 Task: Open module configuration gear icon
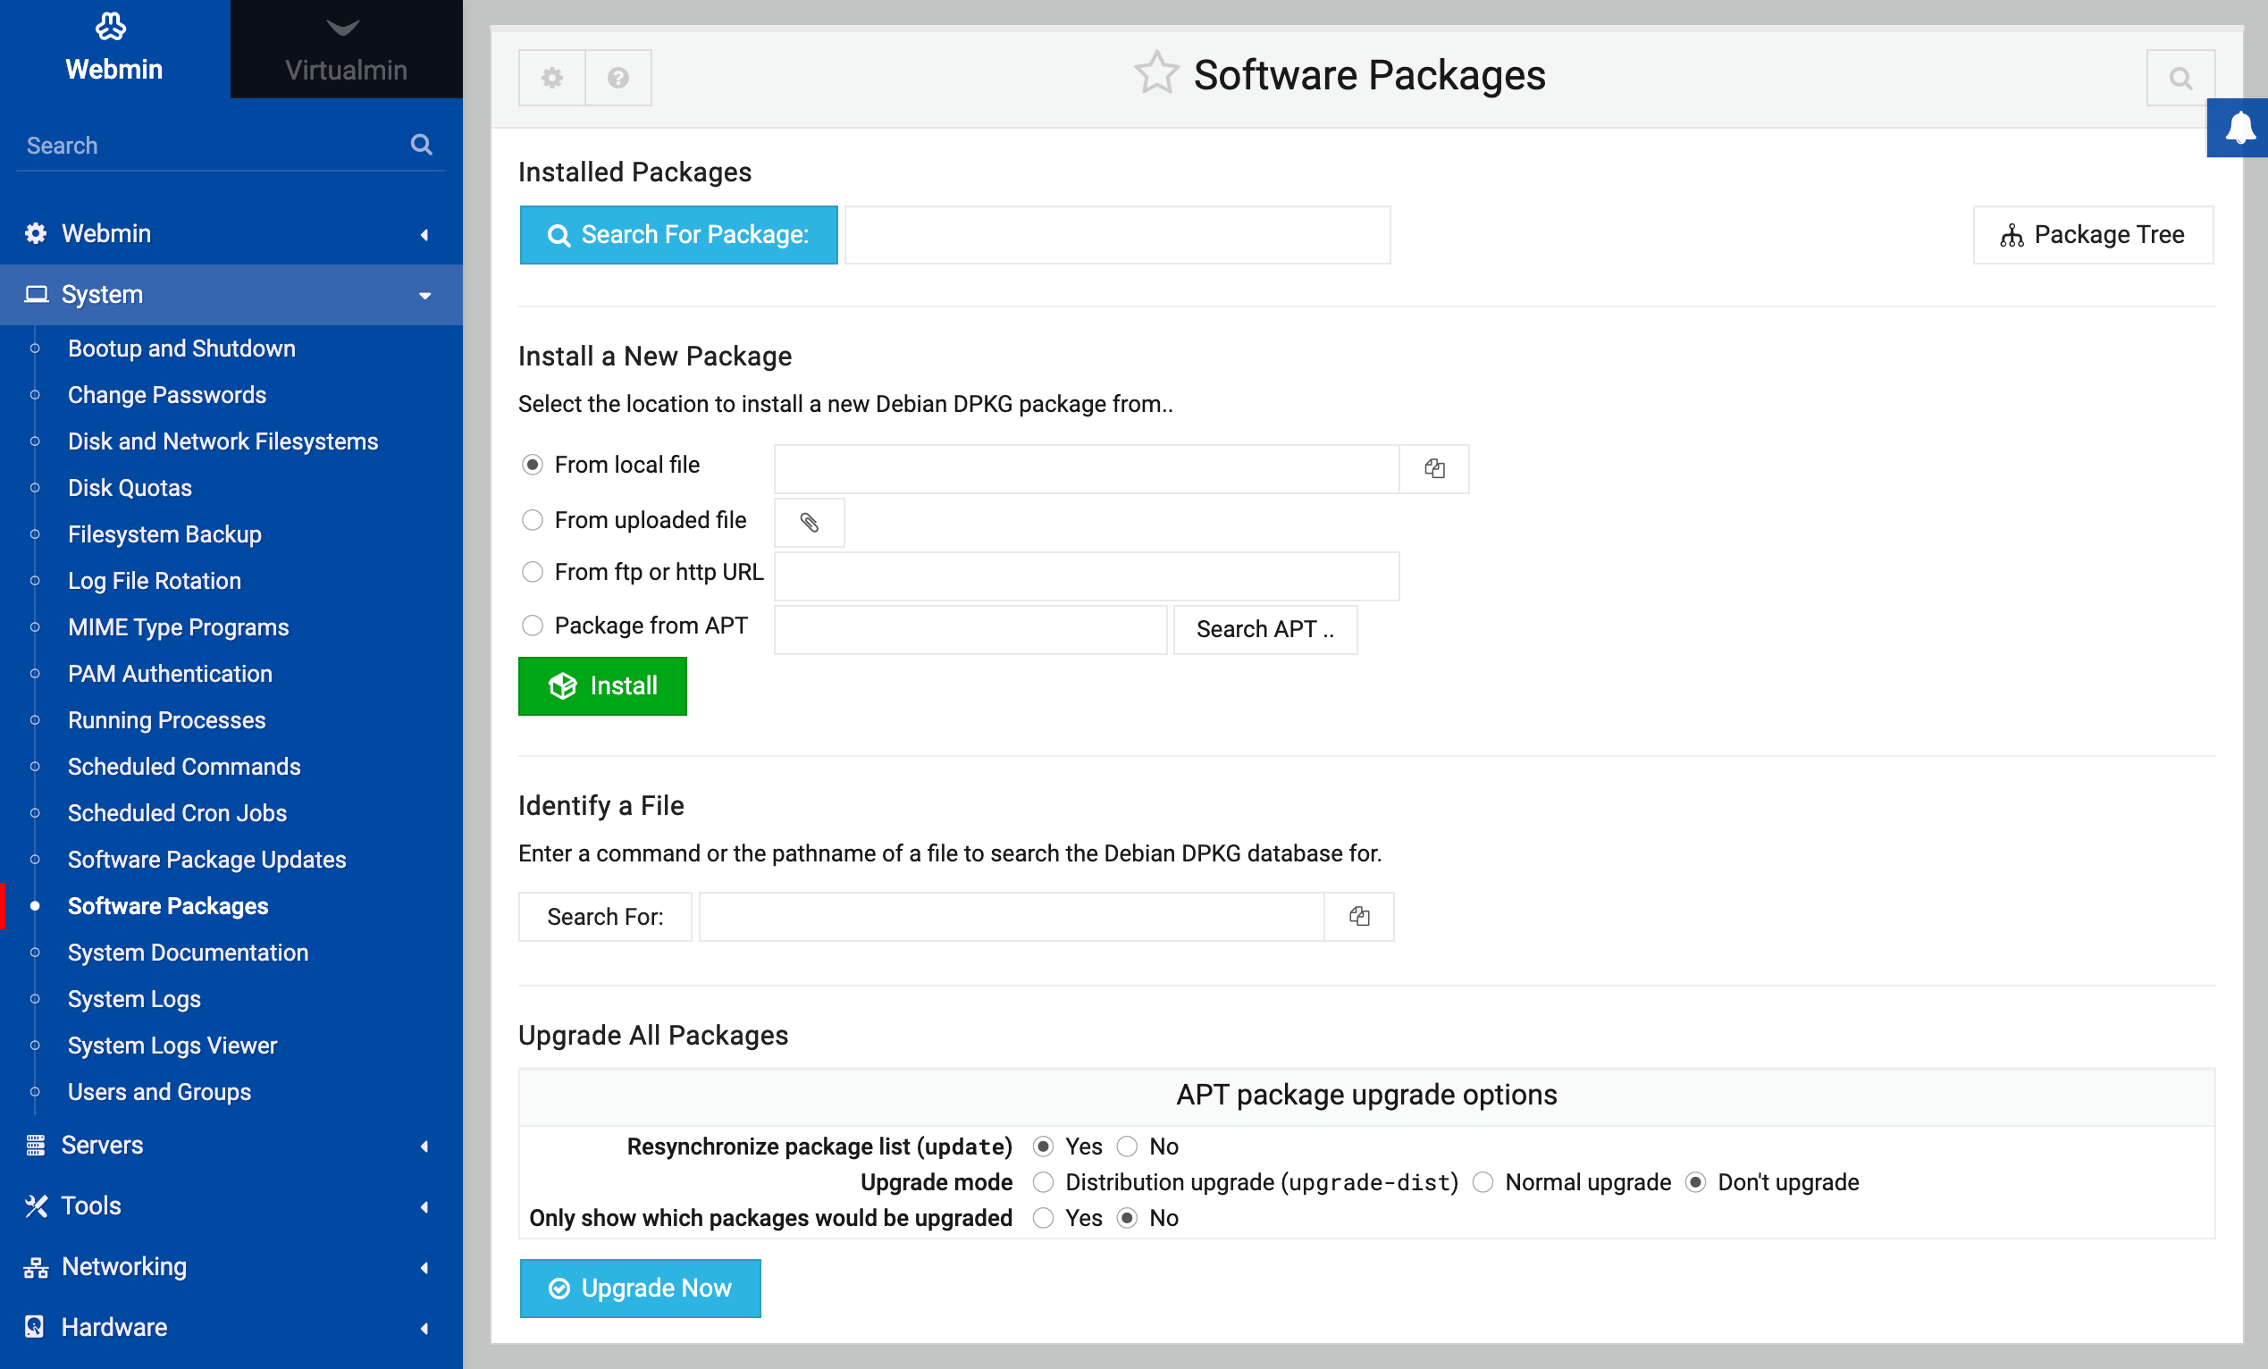pyautogui.click(x=551, y=79)
